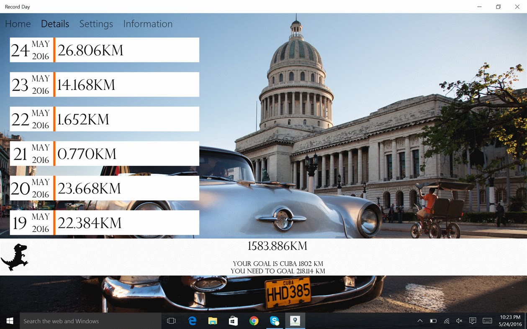Expand hidden system tray icons

coord(420,321)
